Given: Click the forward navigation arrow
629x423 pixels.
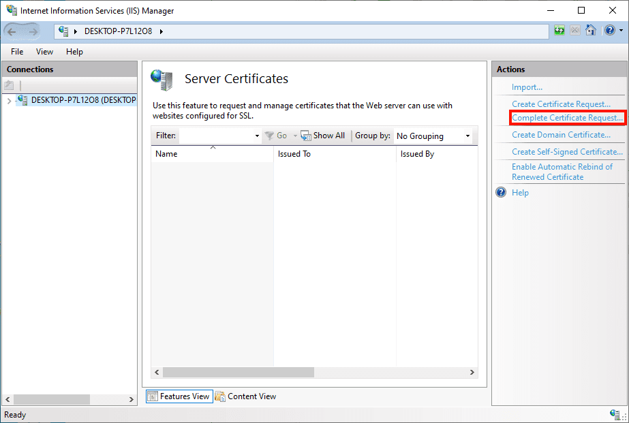Looking at the screenshot, I should (33, 31).
